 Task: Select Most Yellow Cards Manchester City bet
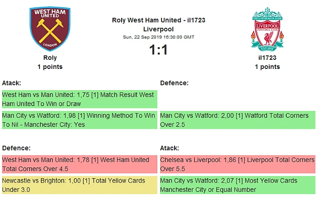coord(237,185)
